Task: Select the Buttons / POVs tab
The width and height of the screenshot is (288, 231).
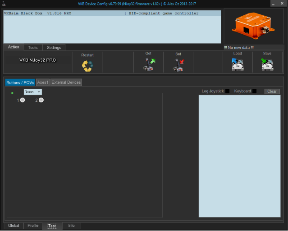Action: point(20,82)
